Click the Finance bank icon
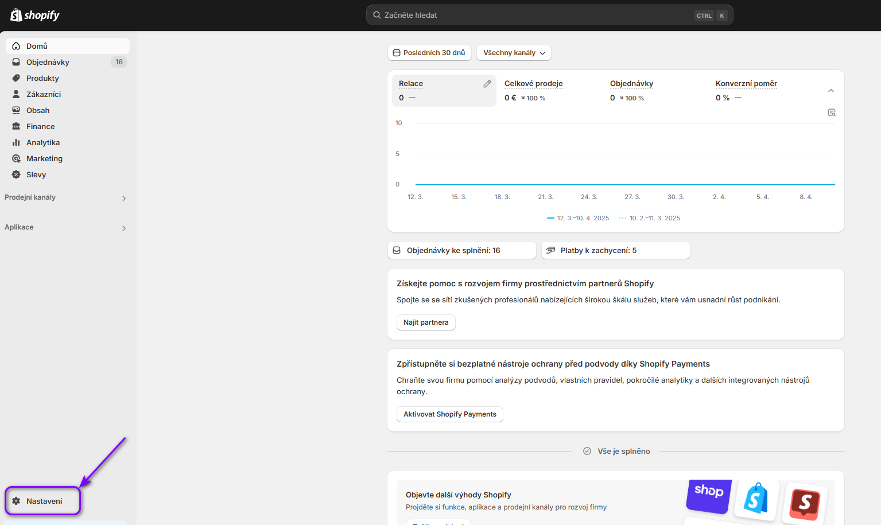Screen dimensions: 881x525 pos(16,126)
